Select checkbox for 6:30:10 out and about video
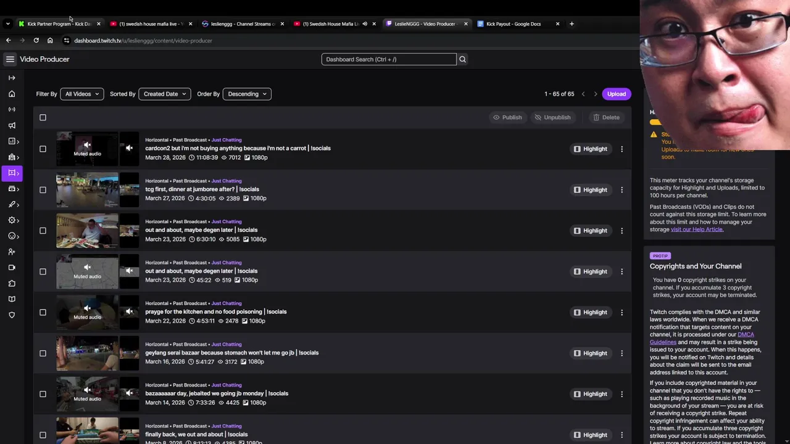Image resolution: width=790 pixels, height=444 pixels. [x=43, y=231]
